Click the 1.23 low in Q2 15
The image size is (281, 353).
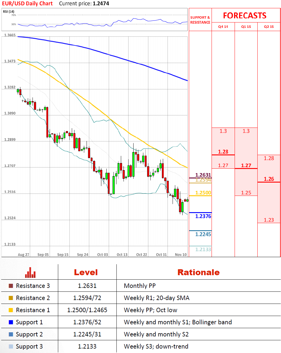point(269,220)
